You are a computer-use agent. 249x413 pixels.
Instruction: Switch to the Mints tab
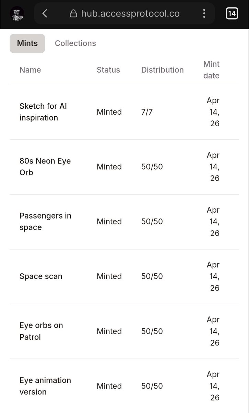pyautogui.click(x=27, y=43)
